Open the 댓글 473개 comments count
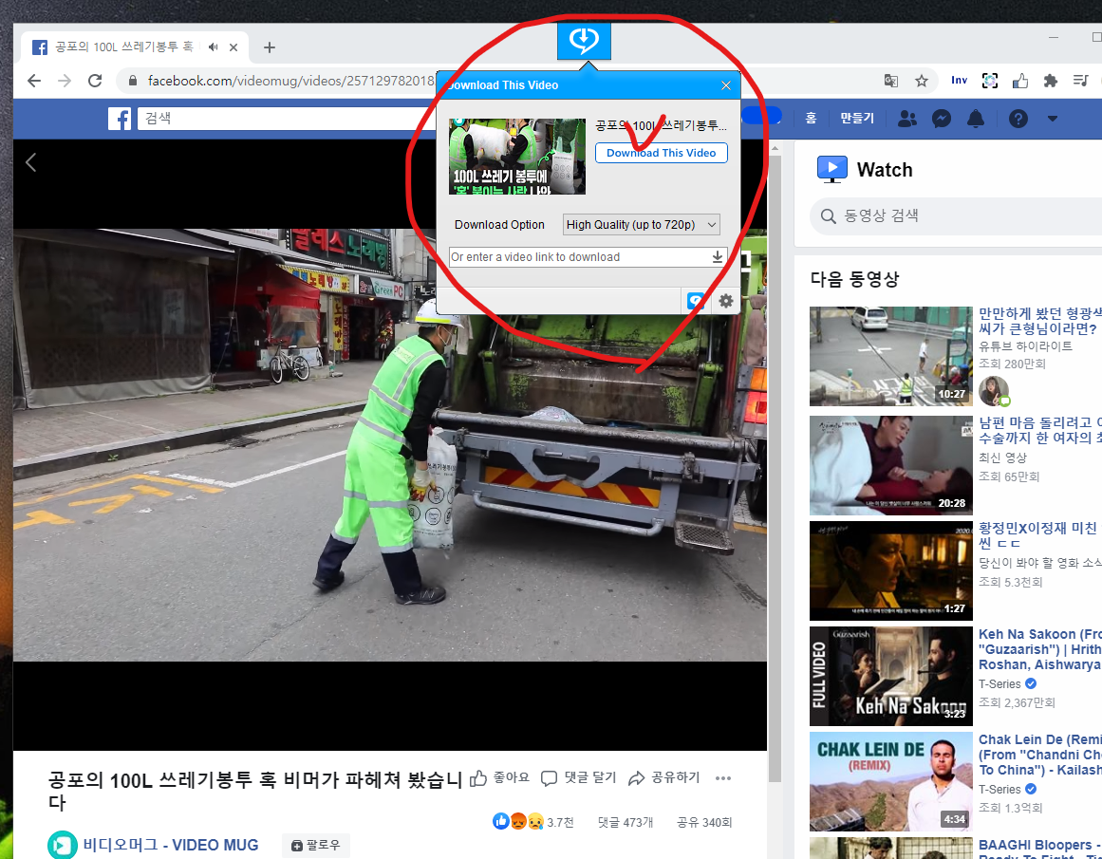Screen dimensions: 1102x859 (626, 822)
